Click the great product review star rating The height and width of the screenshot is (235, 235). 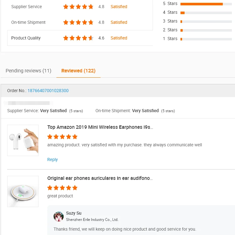pos(62,188)
